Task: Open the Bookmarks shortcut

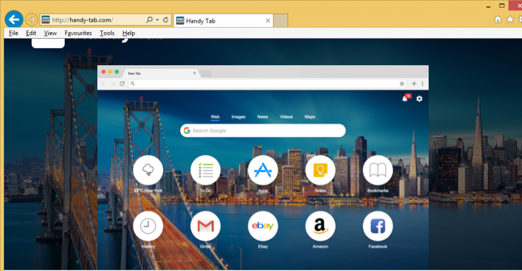Action: [x=378, y=170]
